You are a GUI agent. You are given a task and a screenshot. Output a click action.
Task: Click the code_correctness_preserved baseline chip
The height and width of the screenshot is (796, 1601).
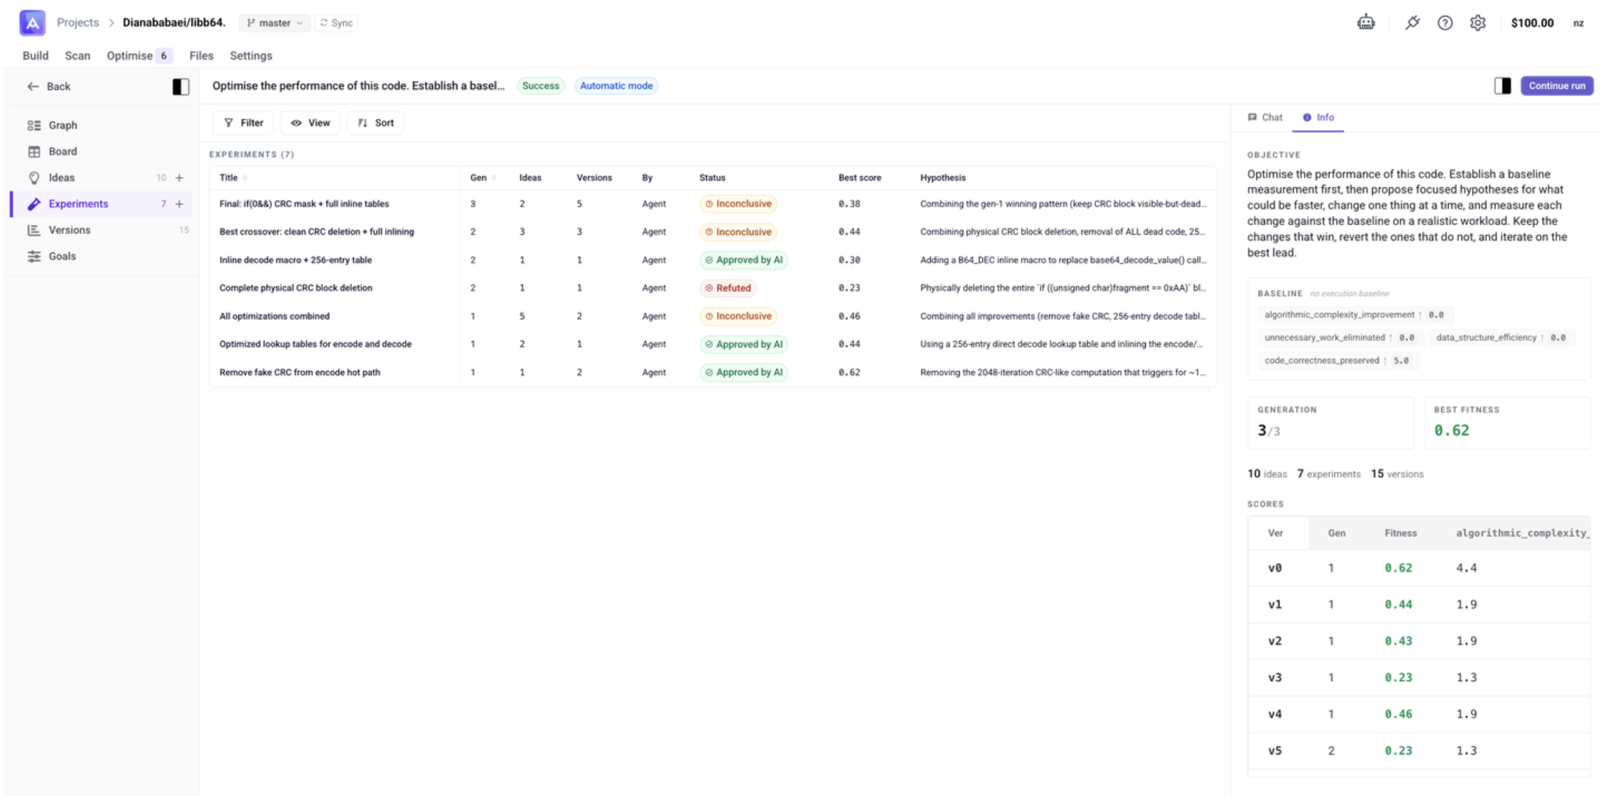(1336, 360)
